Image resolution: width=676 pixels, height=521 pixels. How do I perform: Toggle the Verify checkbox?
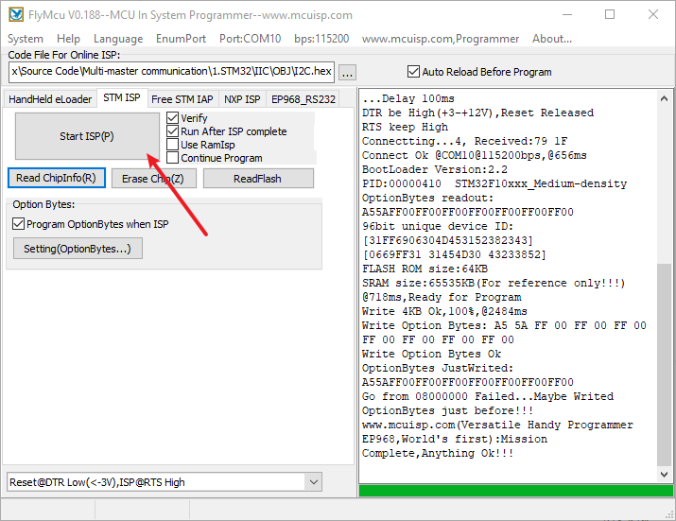[173, 118]
